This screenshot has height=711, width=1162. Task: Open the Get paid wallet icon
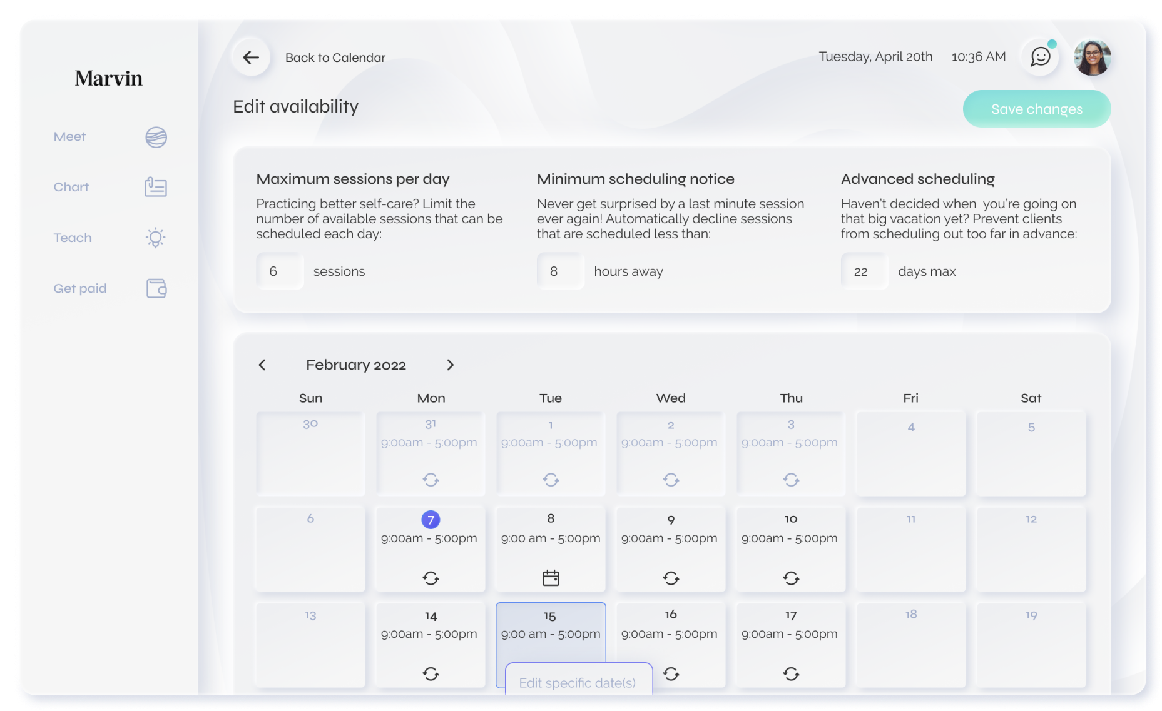[156, 288]
